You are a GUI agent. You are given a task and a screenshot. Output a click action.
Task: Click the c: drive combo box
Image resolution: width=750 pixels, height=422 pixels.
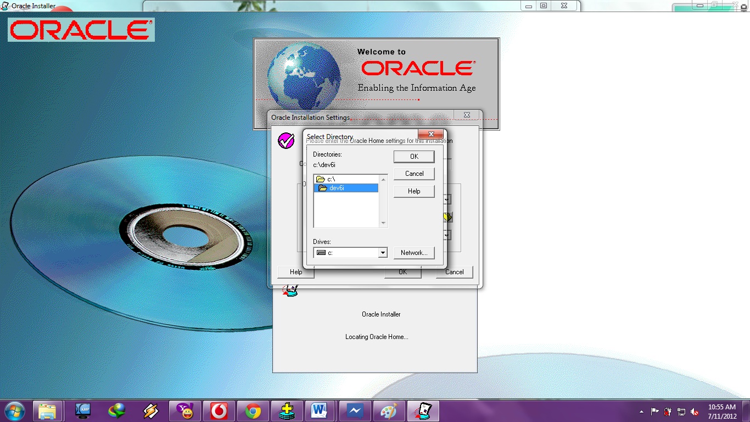tap(350, 253)
